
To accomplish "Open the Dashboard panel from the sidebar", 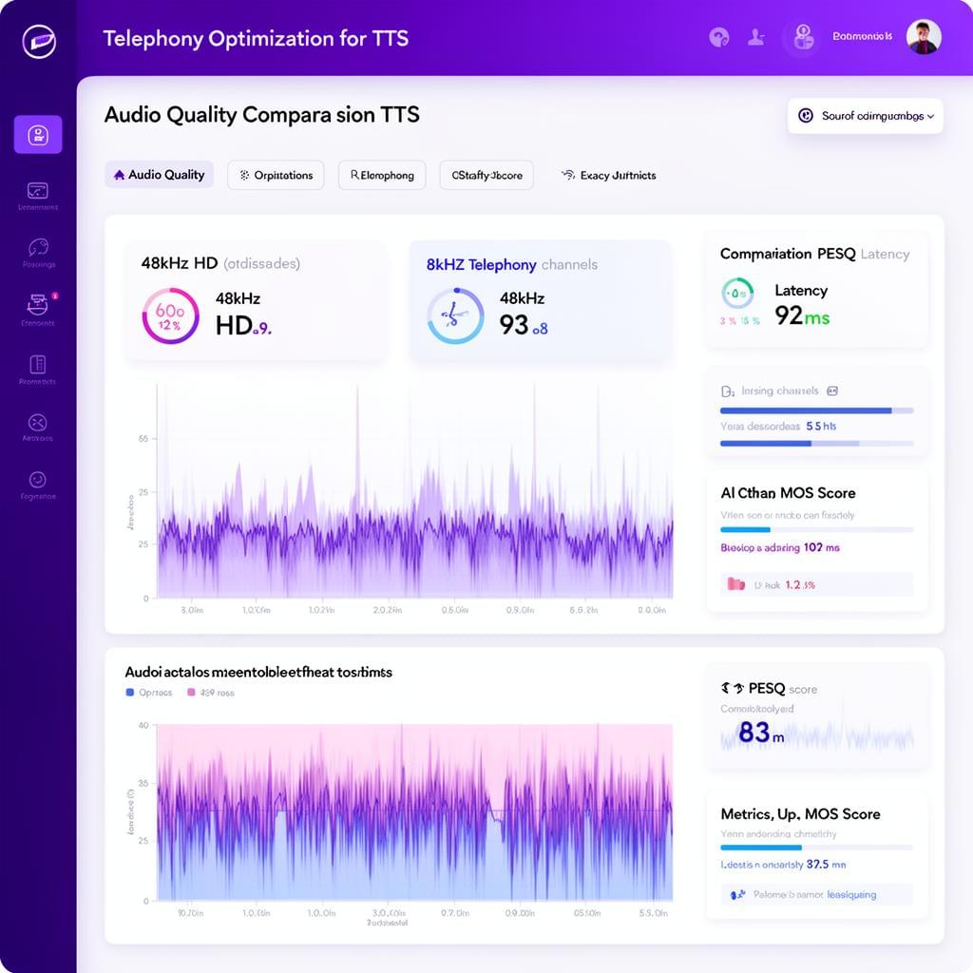I will [37, 135].
